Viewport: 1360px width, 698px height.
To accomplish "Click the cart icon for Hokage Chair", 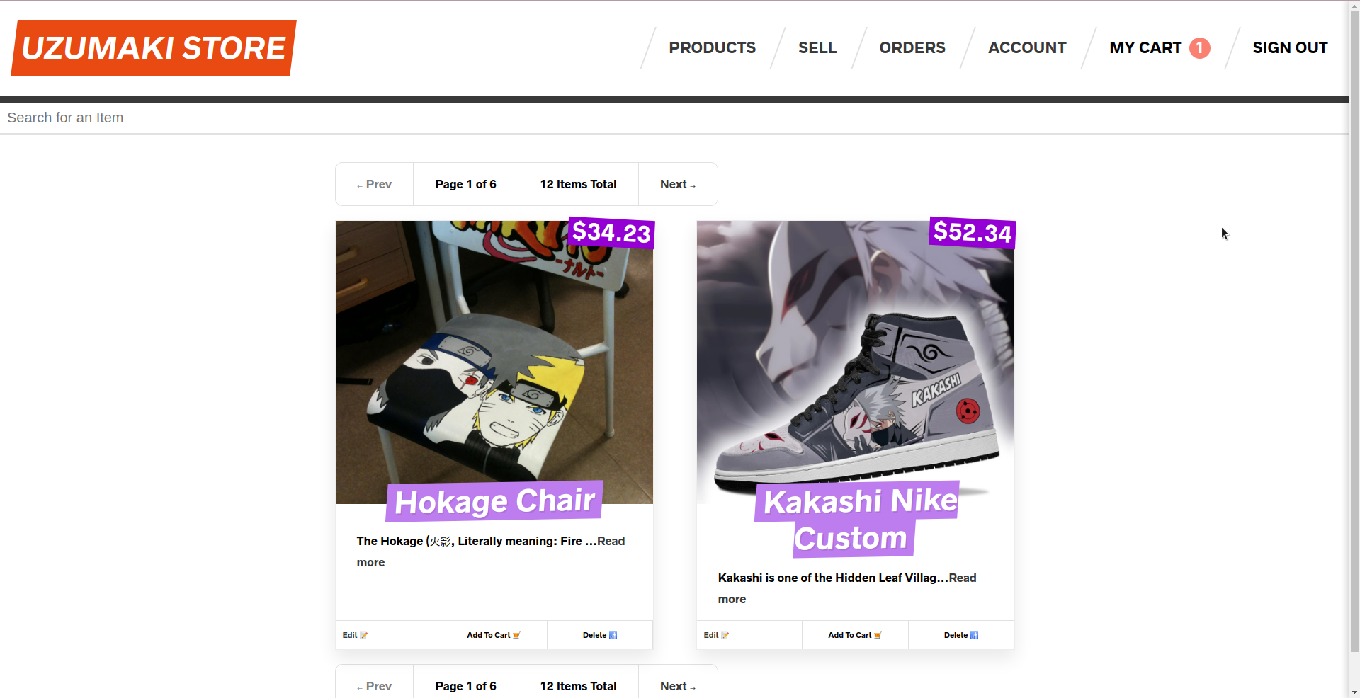I will pos(516,636).
